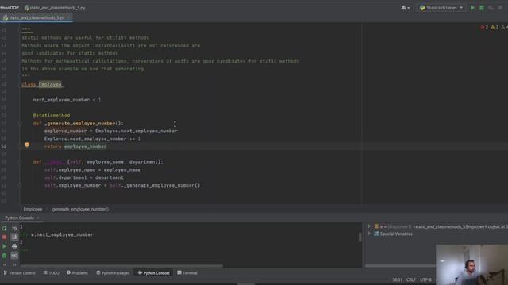Run the current configuration with the green play icon
The width and height of the screenshot is (508, 285).
coord(473,8)
